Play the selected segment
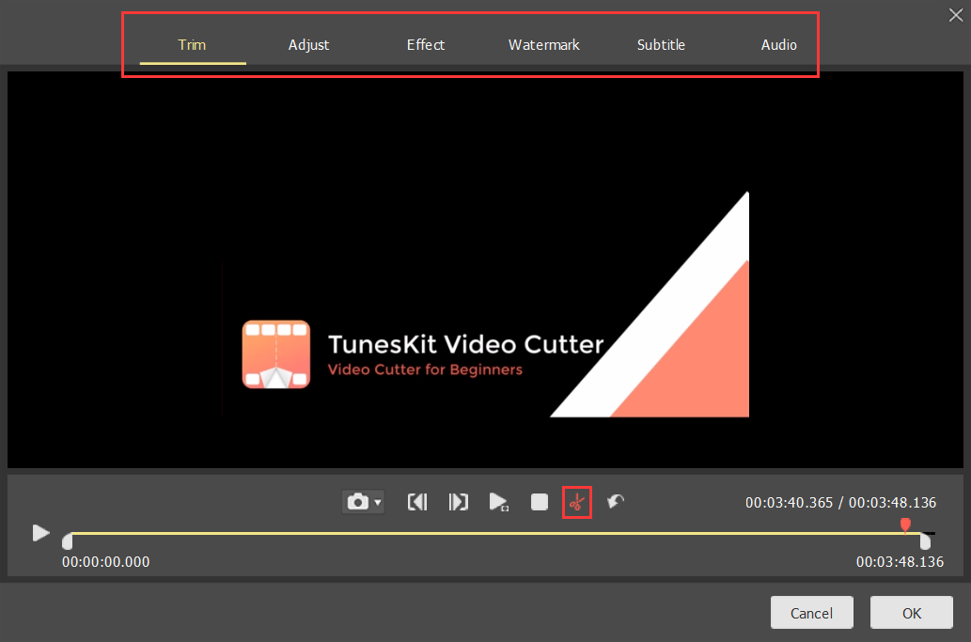Screen dimensions: 971x642 pos(498,501)
